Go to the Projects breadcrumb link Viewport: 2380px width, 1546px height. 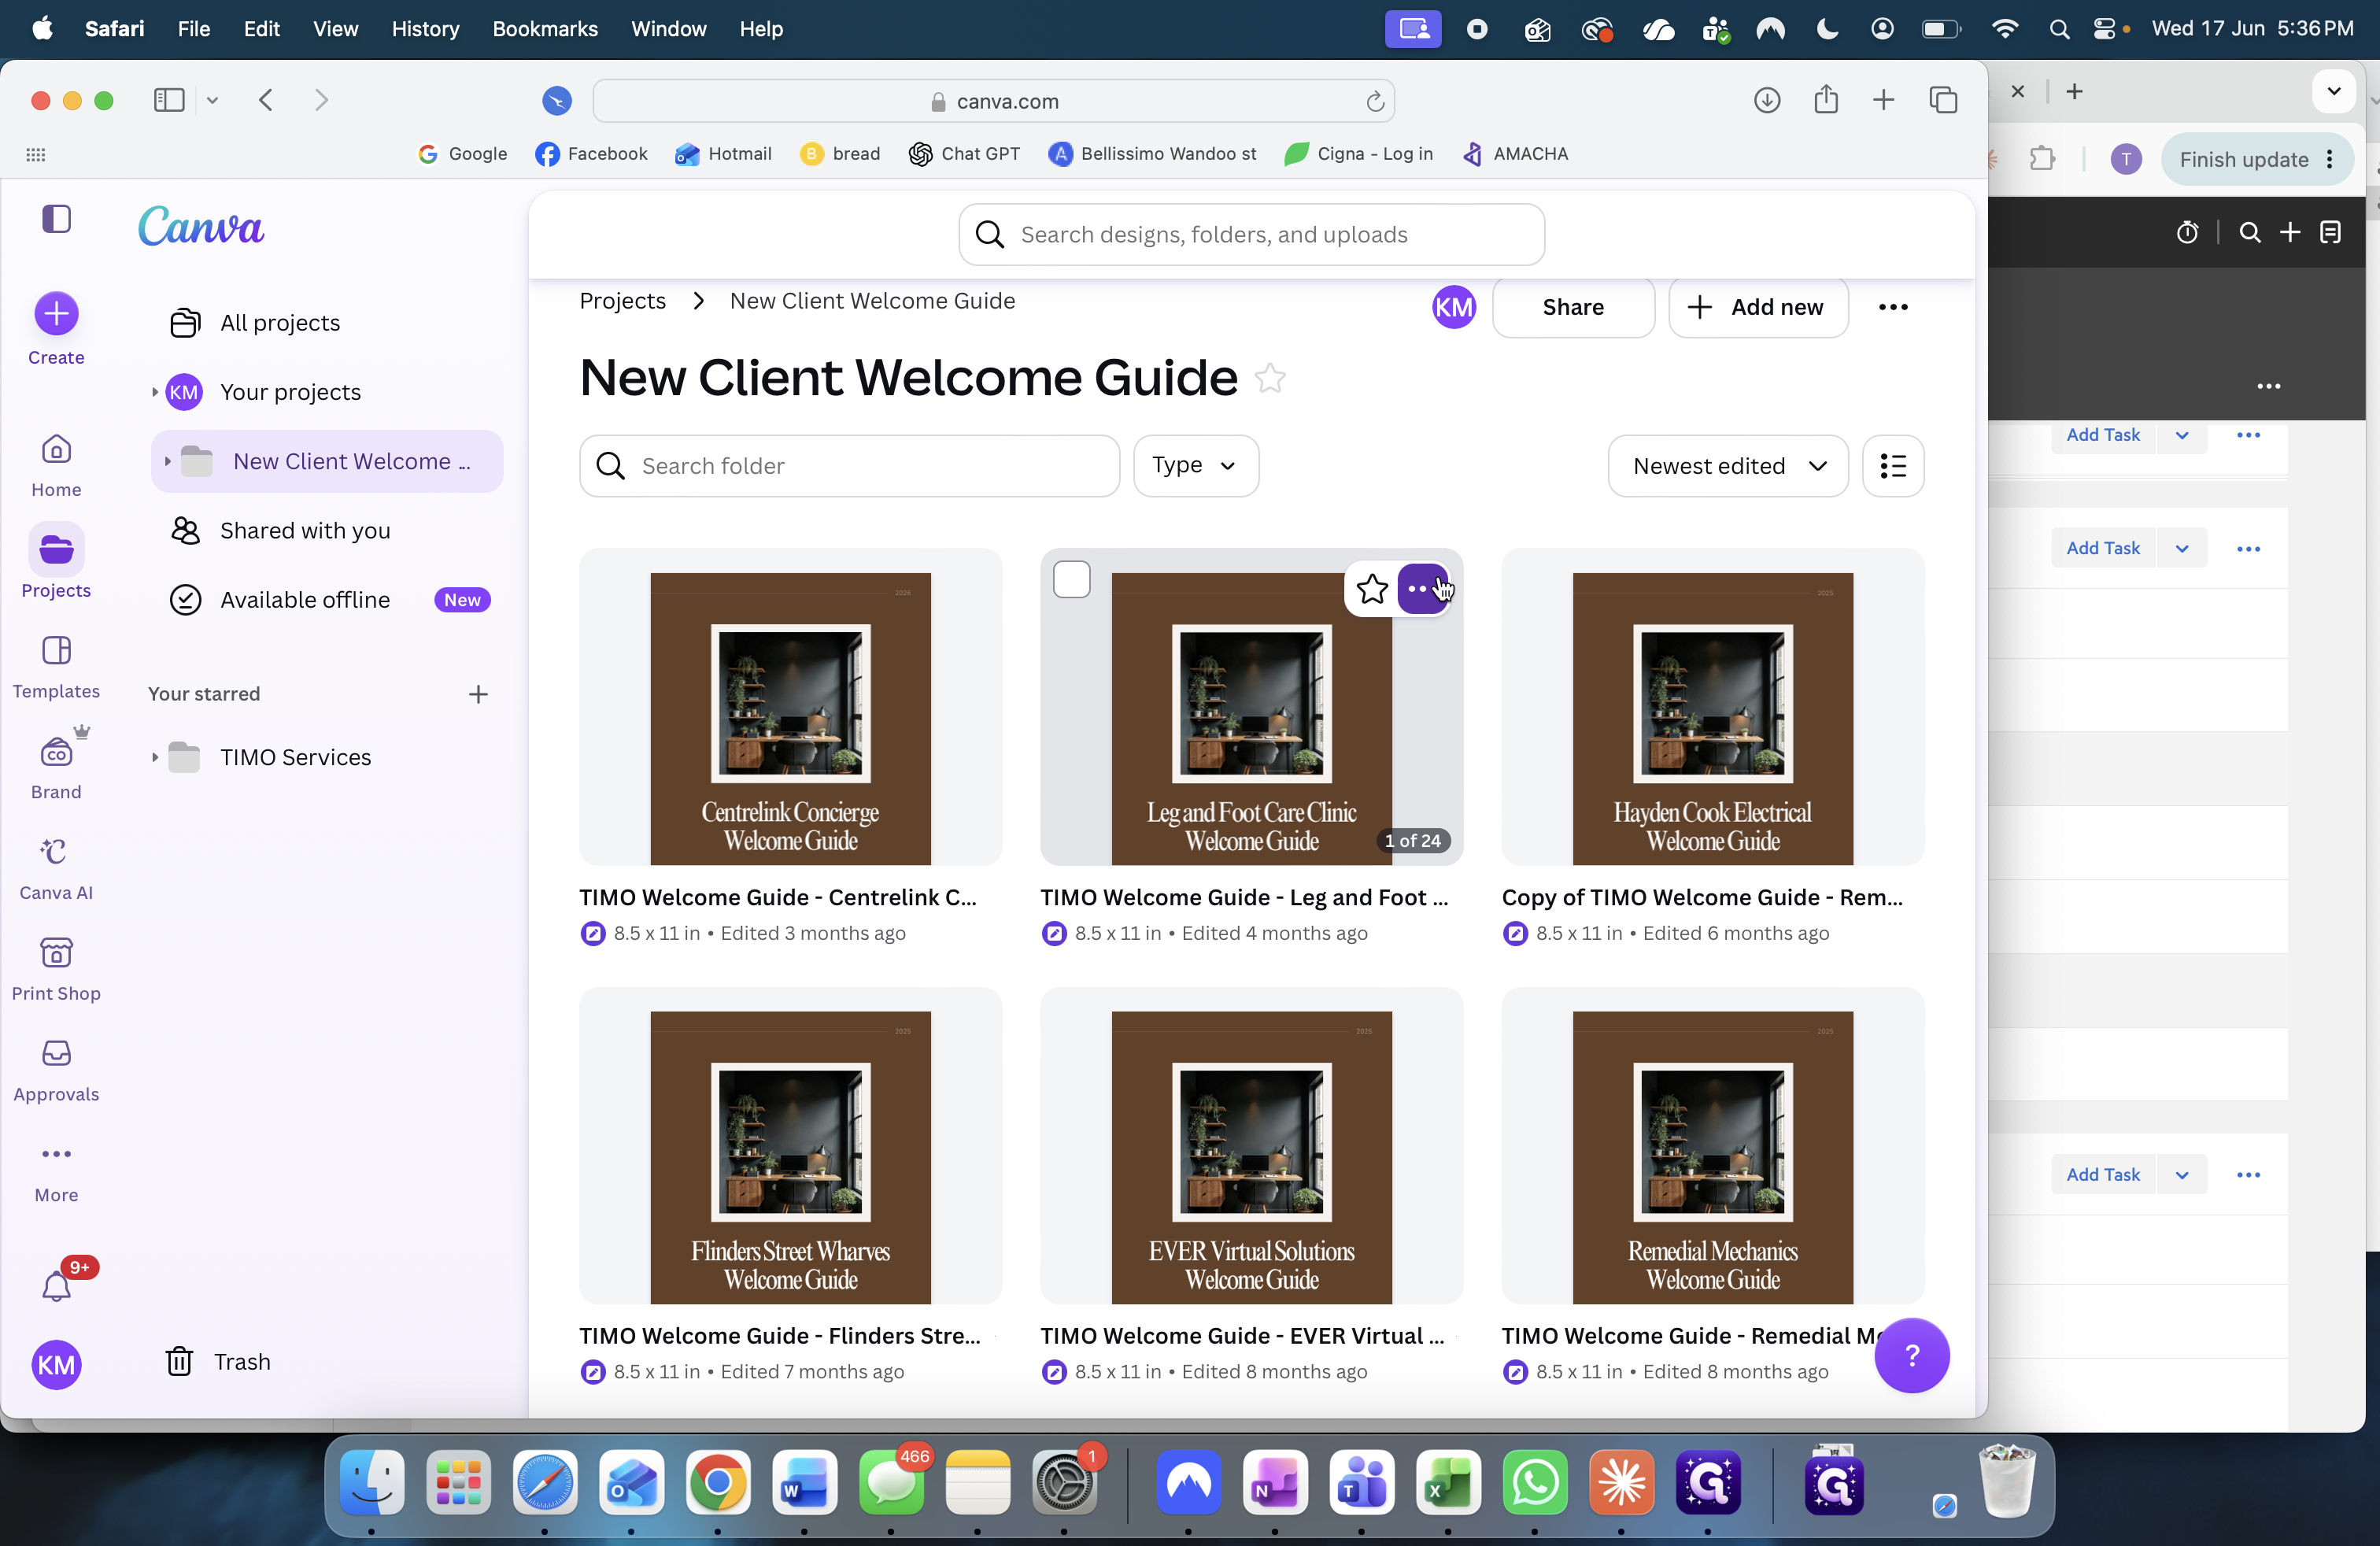click(622, 301)
